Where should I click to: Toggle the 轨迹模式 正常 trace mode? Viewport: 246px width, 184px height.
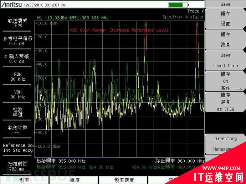click(x=17, y=23)
